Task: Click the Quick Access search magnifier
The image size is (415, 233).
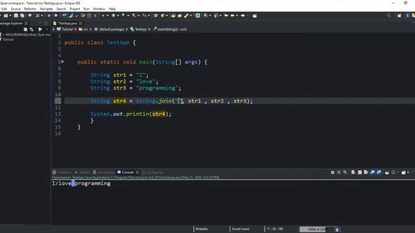Action: tap(389, 16)
